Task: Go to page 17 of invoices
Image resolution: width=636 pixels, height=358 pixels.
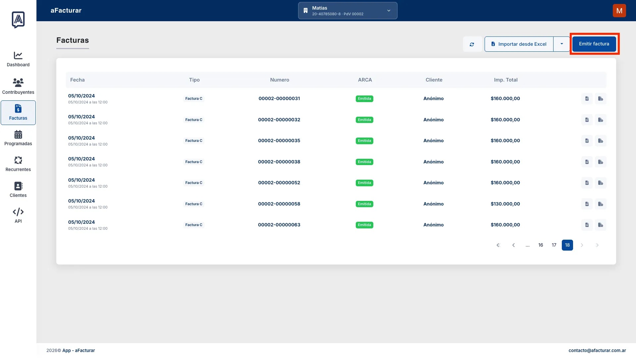Action: click(x=554, y=245)
